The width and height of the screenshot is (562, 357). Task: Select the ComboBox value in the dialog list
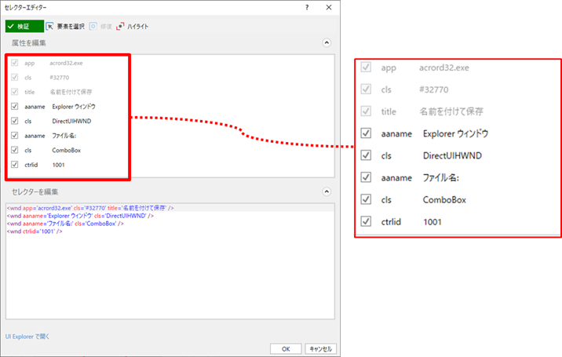point(66,150)
